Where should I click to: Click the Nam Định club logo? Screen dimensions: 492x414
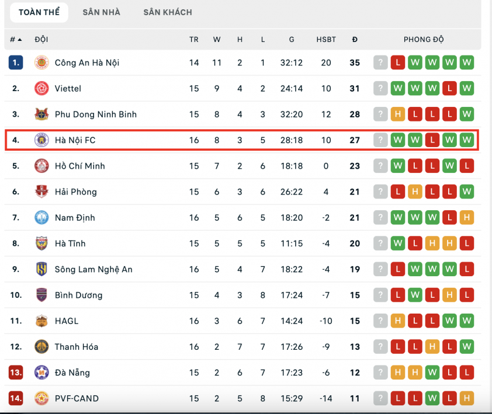coord(41,217)
